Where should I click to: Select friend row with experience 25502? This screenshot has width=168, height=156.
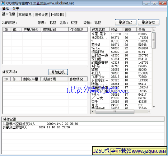click(121, 98)
